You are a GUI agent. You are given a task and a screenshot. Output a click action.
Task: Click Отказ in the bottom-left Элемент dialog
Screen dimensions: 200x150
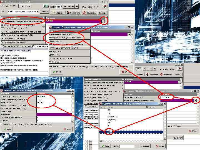pos(67,129)
